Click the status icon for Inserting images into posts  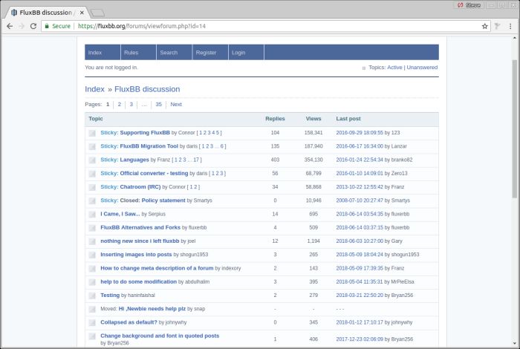92,255
